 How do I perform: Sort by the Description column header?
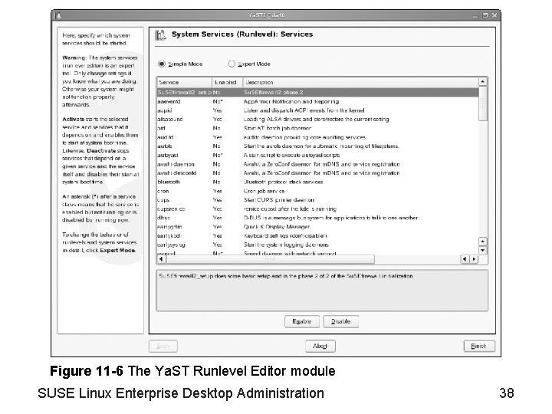(x=360, y=82)
